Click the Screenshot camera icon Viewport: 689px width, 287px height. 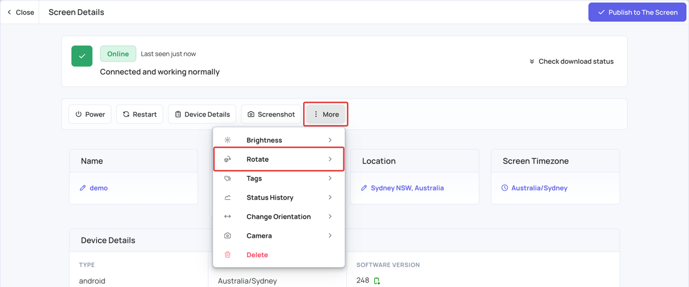251,114
